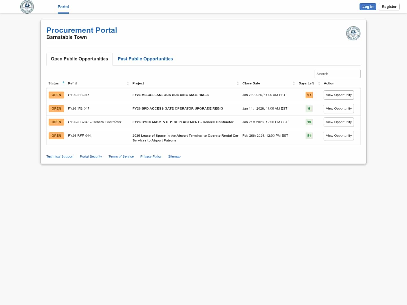Click the town seal logo in header
Screen dimensions: 407x305
(x=27, y=7)
